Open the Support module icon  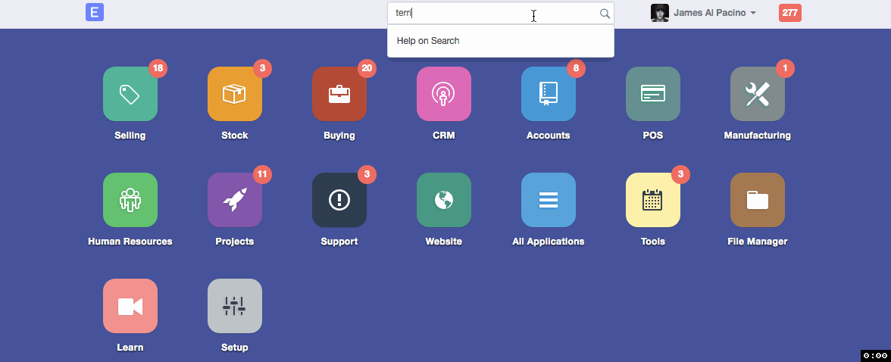point(339,200)
